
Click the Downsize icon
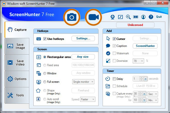108,61
